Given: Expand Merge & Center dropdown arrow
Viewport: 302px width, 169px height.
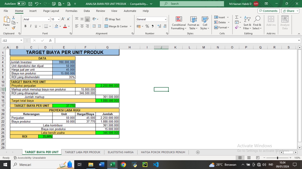Looking at the screenshot, I should (x=130, y=26).
